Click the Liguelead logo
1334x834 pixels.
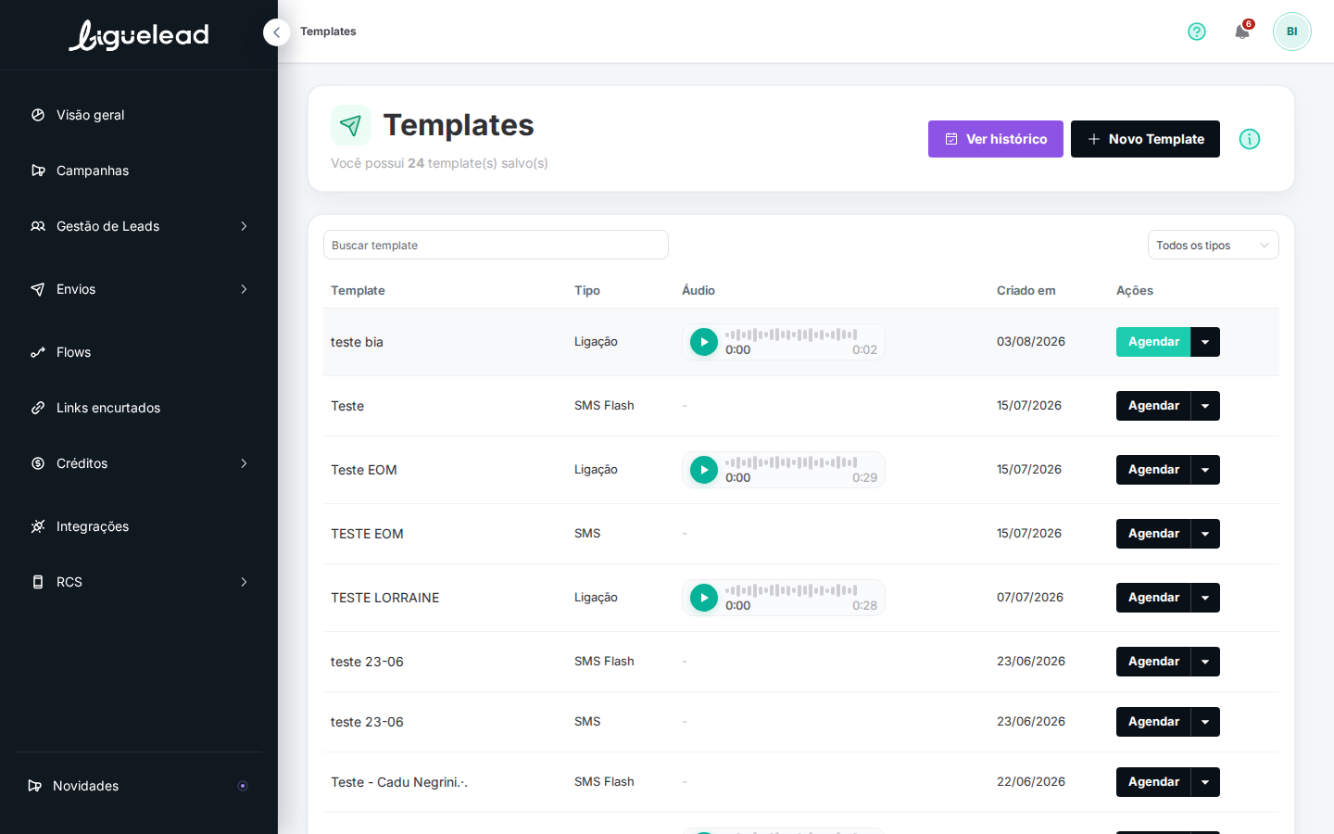(139, 35)
